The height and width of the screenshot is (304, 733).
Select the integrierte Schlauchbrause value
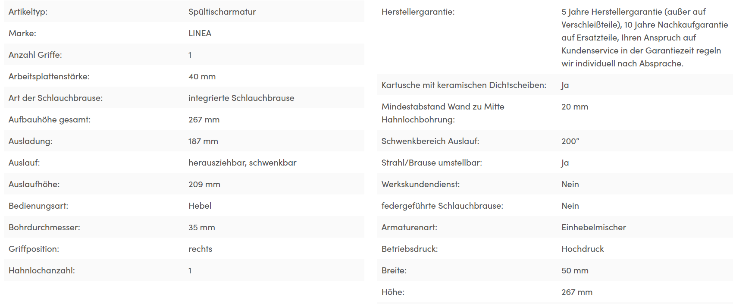241,98
